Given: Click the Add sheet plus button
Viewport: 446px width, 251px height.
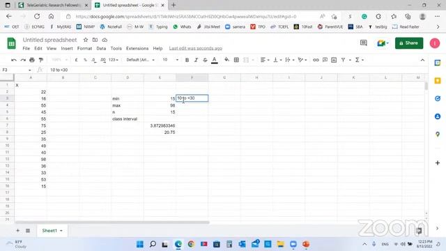Looking at the screenshot, I should point(17,231).
